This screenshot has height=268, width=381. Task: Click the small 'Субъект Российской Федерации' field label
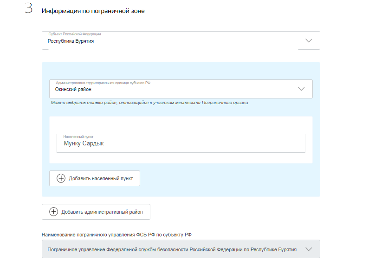click(x=75, y=34)
